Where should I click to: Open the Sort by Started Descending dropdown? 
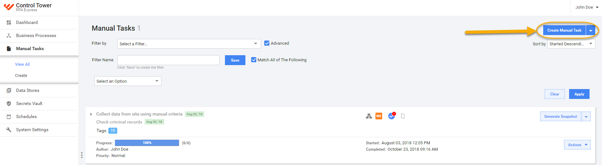pyautogui.click(x=571, y=44)
